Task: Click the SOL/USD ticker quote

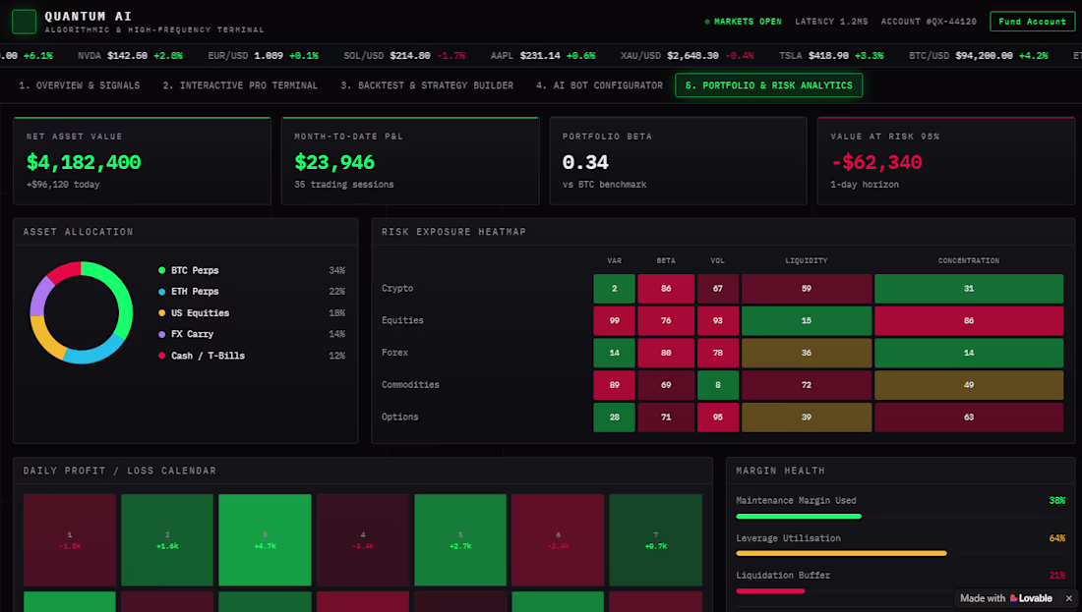Action: [x=404, y=56]
